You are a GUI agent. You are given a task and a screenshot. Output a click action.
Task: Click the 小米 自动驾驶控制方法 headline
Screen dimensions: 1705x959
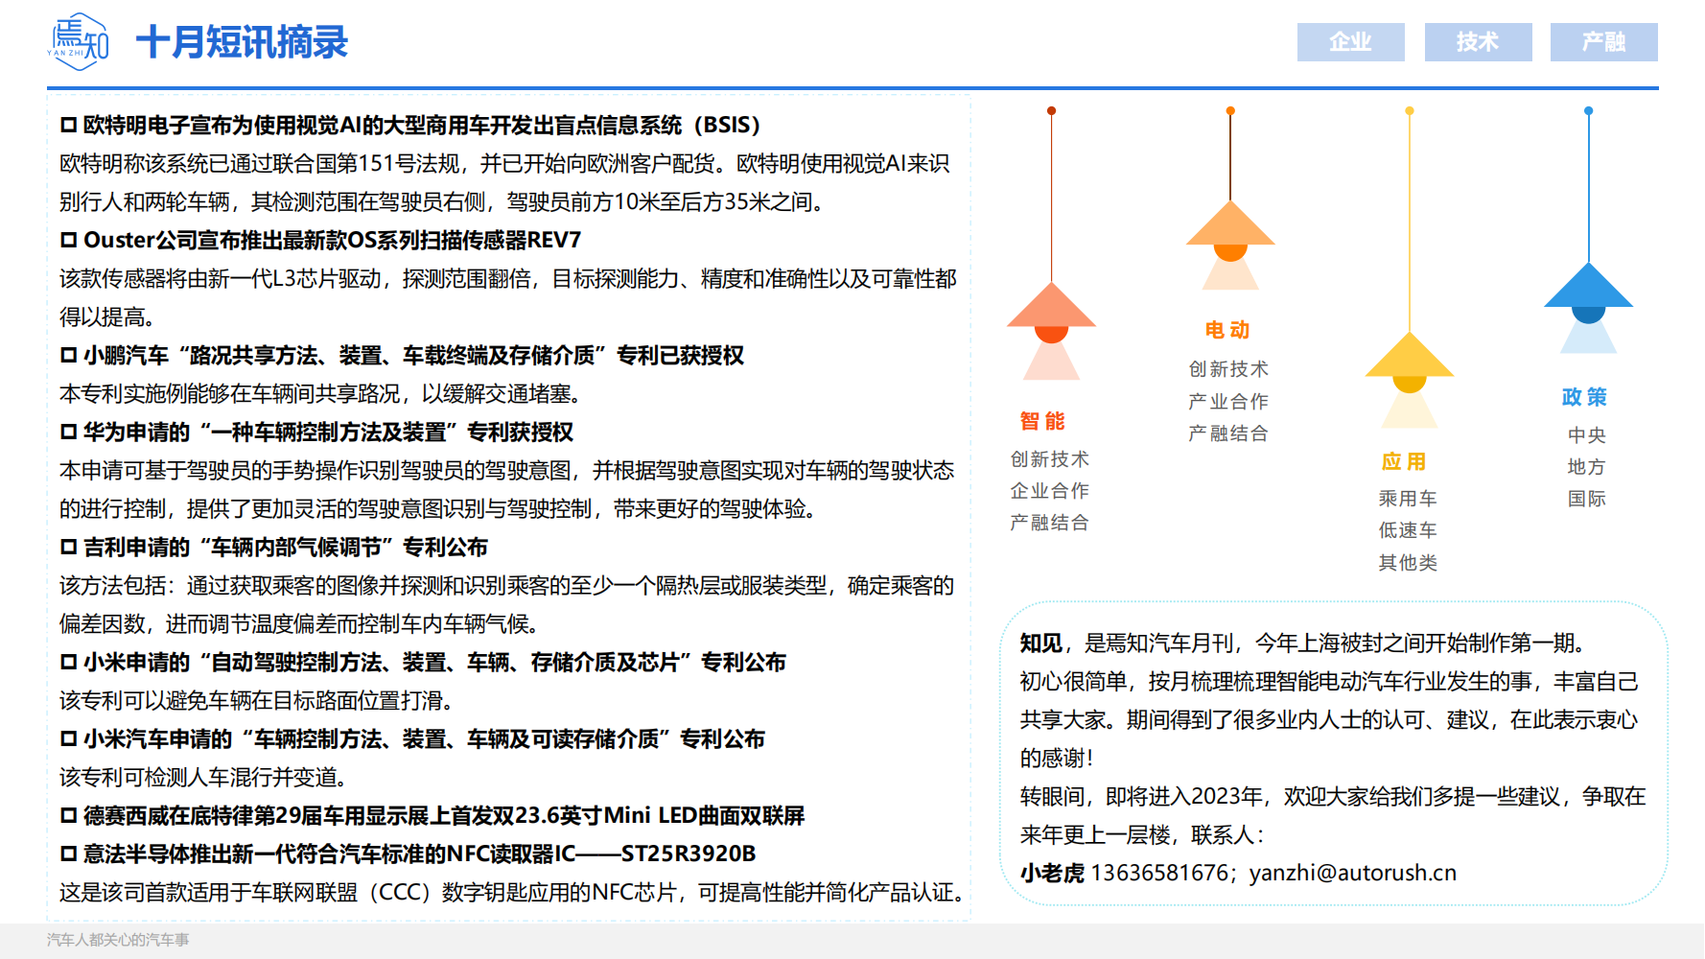click(x=434, y=662)
